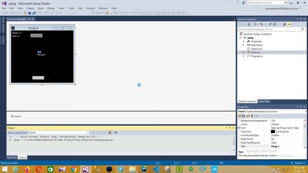Show Events lightning bolt in Properties
Image resolution: width=308 pixels, height=173 pixels.
pyautogui.click(x=252, y=116)
